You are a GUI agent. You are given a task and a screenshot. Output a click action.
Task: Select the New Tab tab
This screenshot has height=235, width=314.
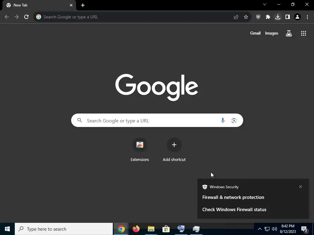click(39, 5)
